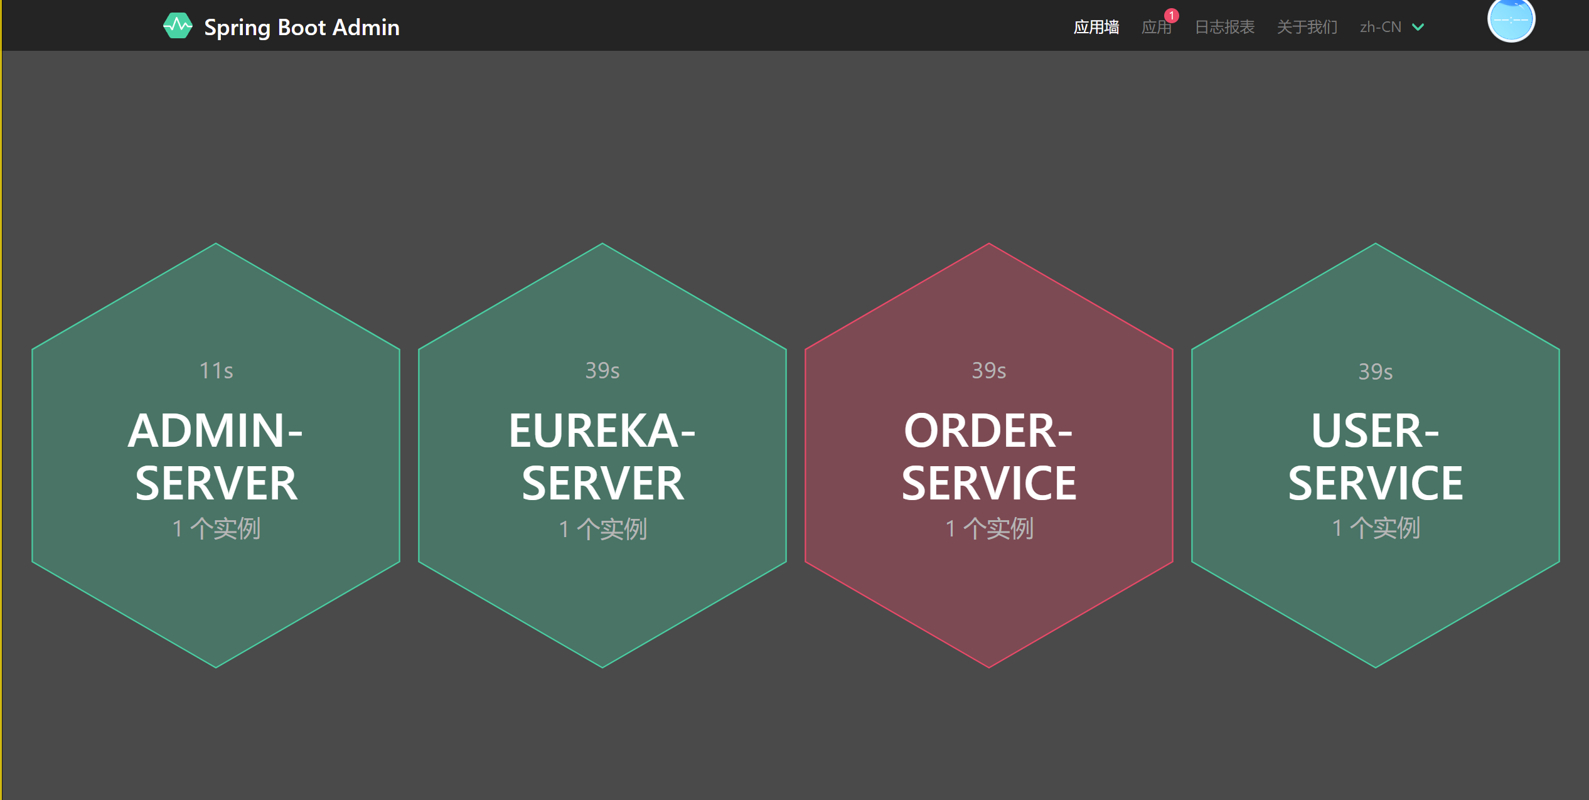Click the blue circular floating widget icon
Viewport: 1589px width, 800px height.
[x=1511, y=20]
